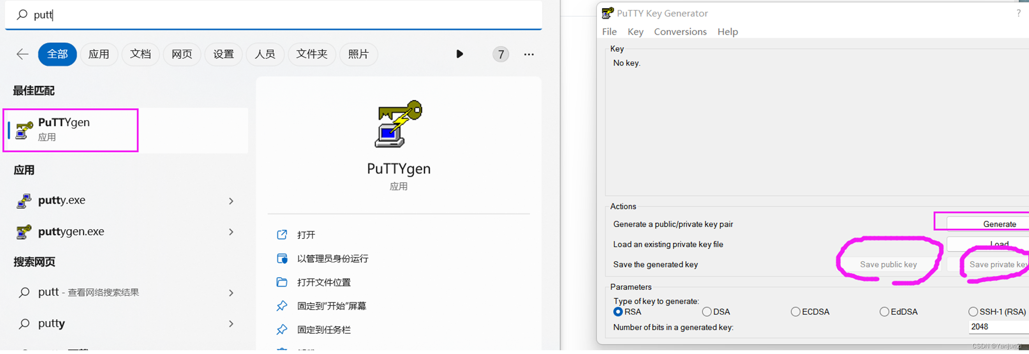Switch to 网页 (Web) filter tab
The width and height of the screenshot is (1029, 354).
[x=182, y=54]
